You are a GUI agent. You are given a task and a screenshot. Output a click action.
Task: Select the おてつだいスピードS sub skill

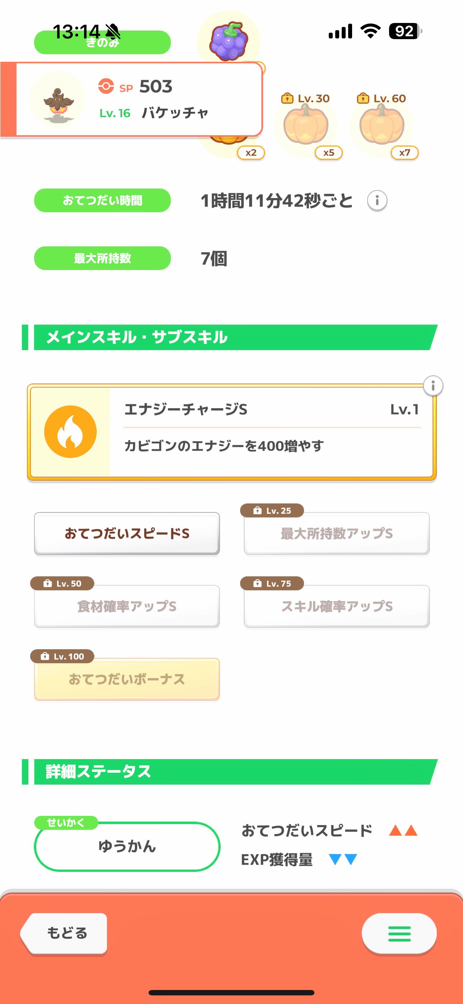[x=127, y=533]
